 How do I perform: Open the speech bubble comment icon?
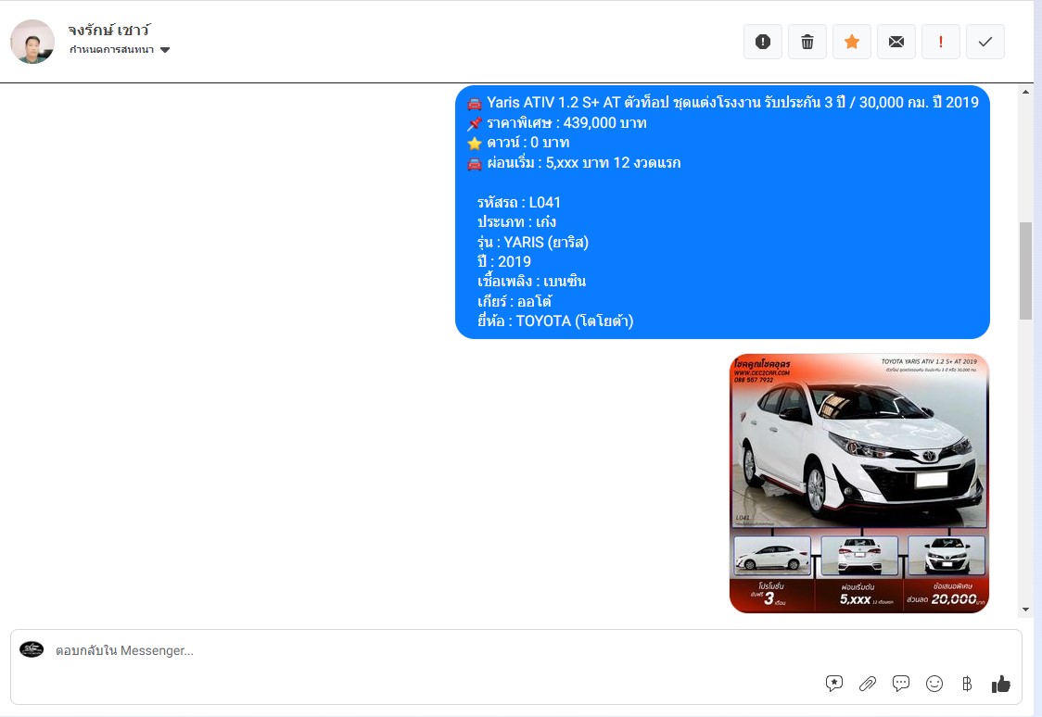tap(901, 683)
